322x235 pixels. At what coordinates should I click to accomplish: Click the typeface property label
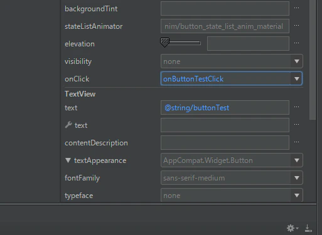(78, 196)
